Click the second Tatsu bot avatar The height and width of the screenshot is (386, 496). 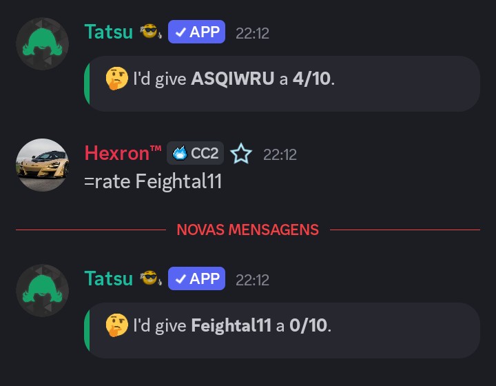42,290
